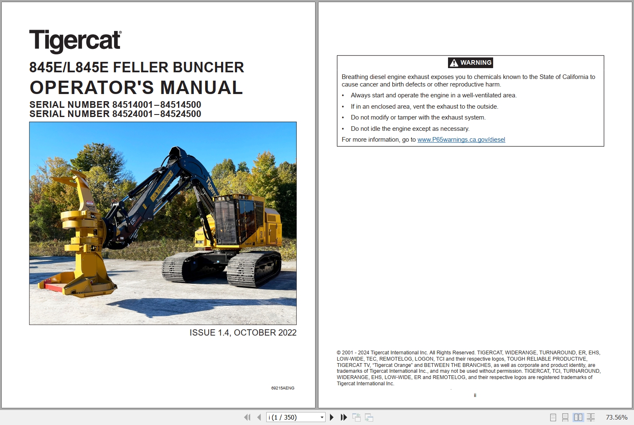This screenshot has height=425, width=634.
Task: Jump to the last page
Action: (344, 417)
